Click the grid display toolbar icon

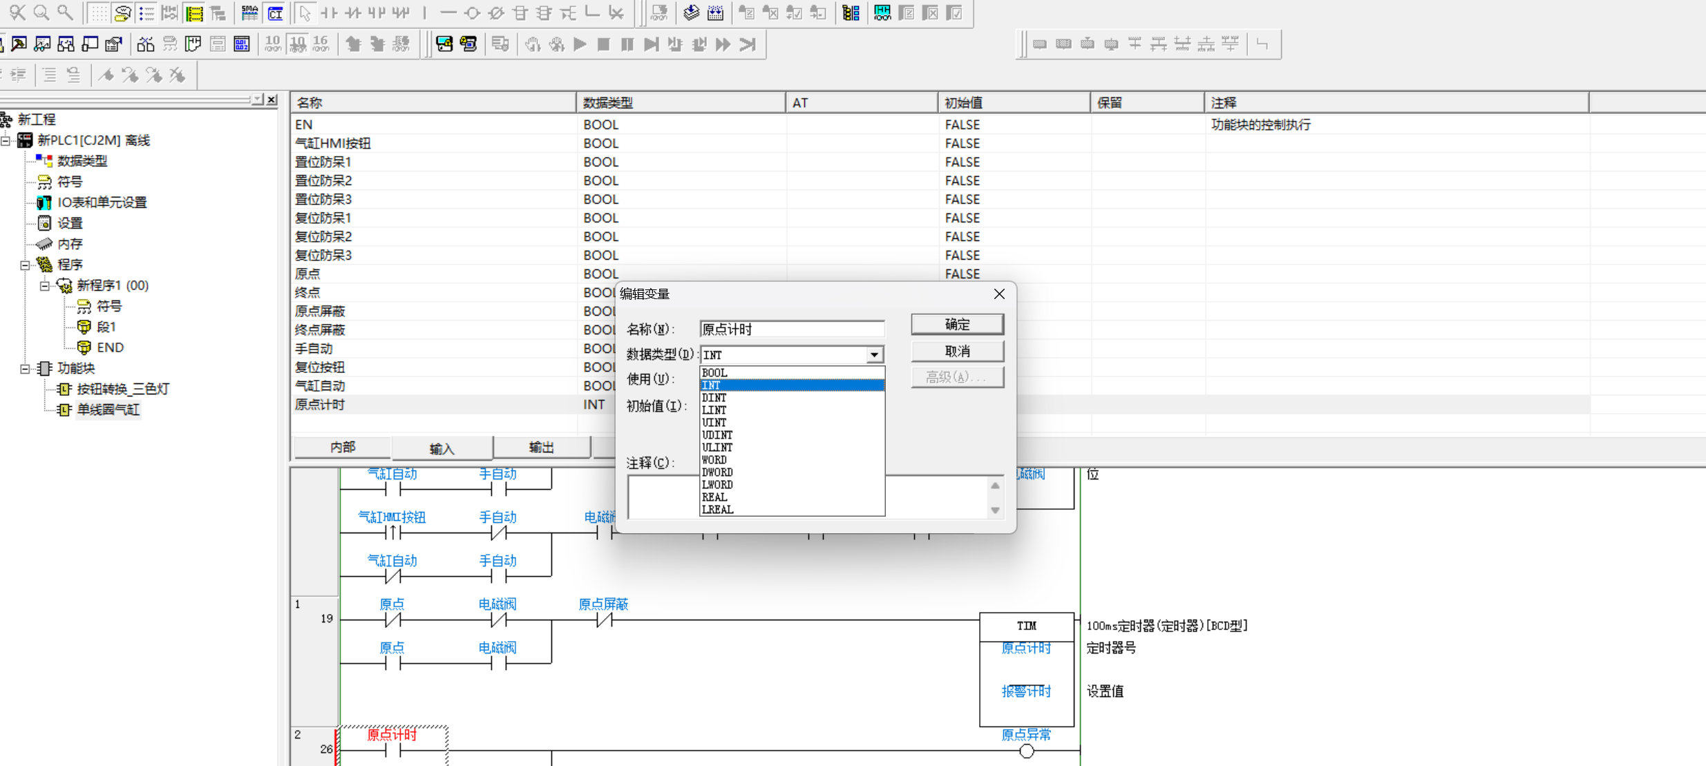(99, 12)
